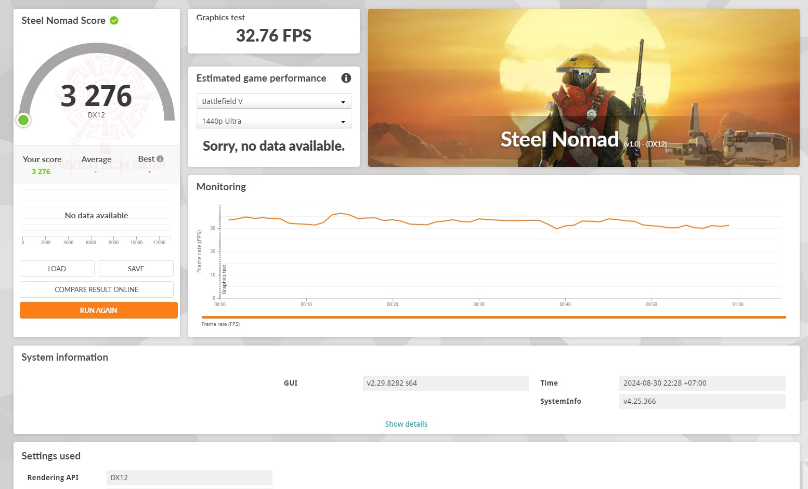Click the Monitoring section heading
This screenshot has width=808, height=489.
(x=221, y=187)
